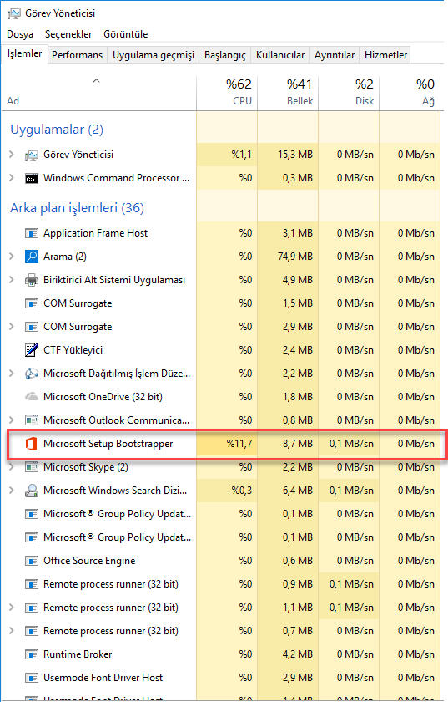Open the Görüntüle menu
This screenshot has height=702, width=448.
click(126, 34)
